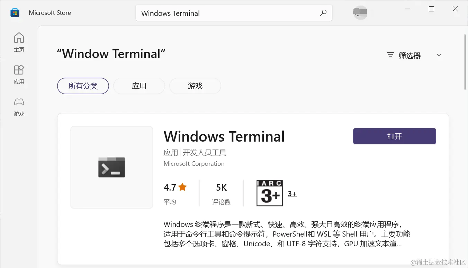Viewport: 468px width, 268px height.
Task: Click the search magnifier icon
Action: click(323, 13)
